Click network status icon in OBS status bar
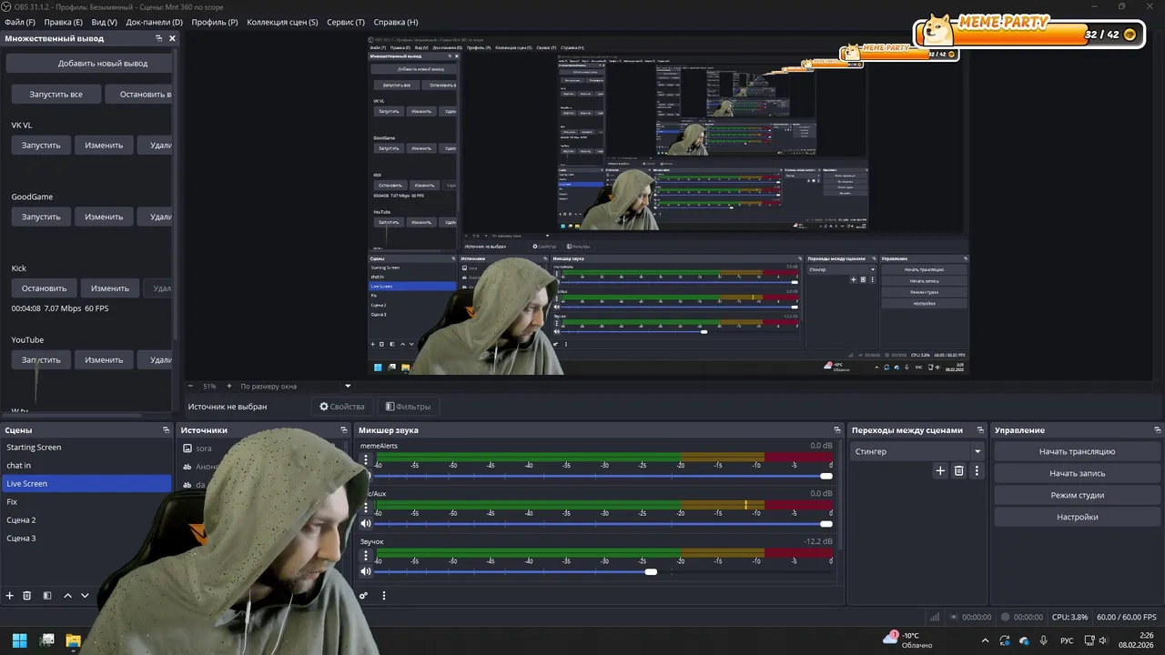The image size is (1165, 655). pyautogui.click(x=934, y=617)
